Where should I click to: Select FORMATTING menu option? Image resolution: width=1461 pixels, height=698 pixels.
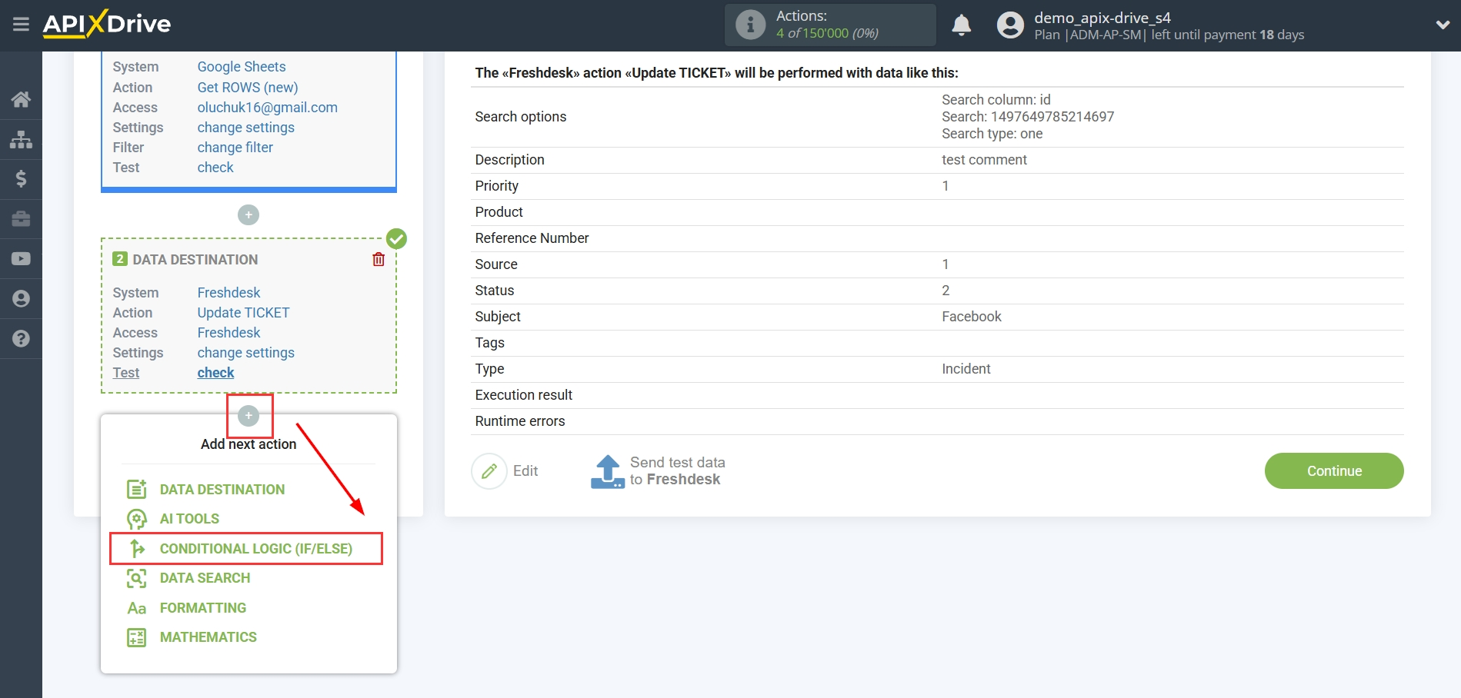(x=203, y=608)
